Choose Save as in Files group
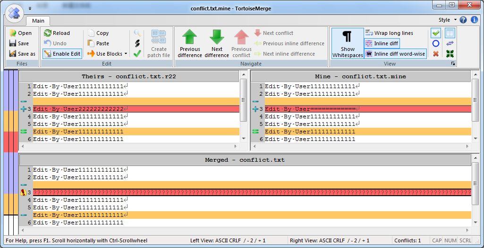Image resolution: width=484 pixels, height=248 pixels. 22,54
